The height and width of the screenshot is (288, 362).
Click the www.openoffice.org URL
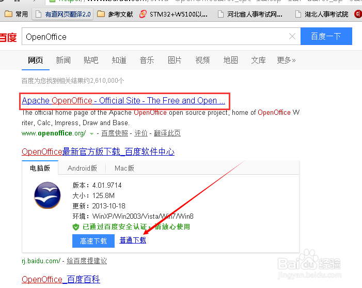pyautogui.click(x=54, y=133)
